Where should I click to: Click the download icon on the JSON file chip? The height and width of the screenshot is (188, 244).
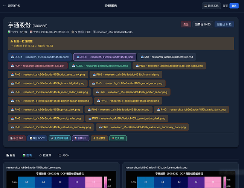pos(78,57)
